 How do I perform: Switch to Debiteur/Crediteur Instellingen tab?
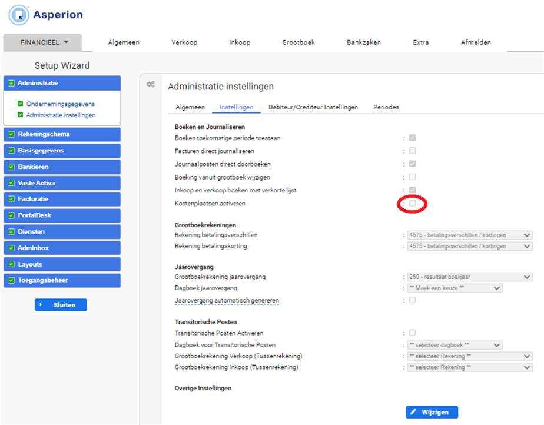pos(313,107)
